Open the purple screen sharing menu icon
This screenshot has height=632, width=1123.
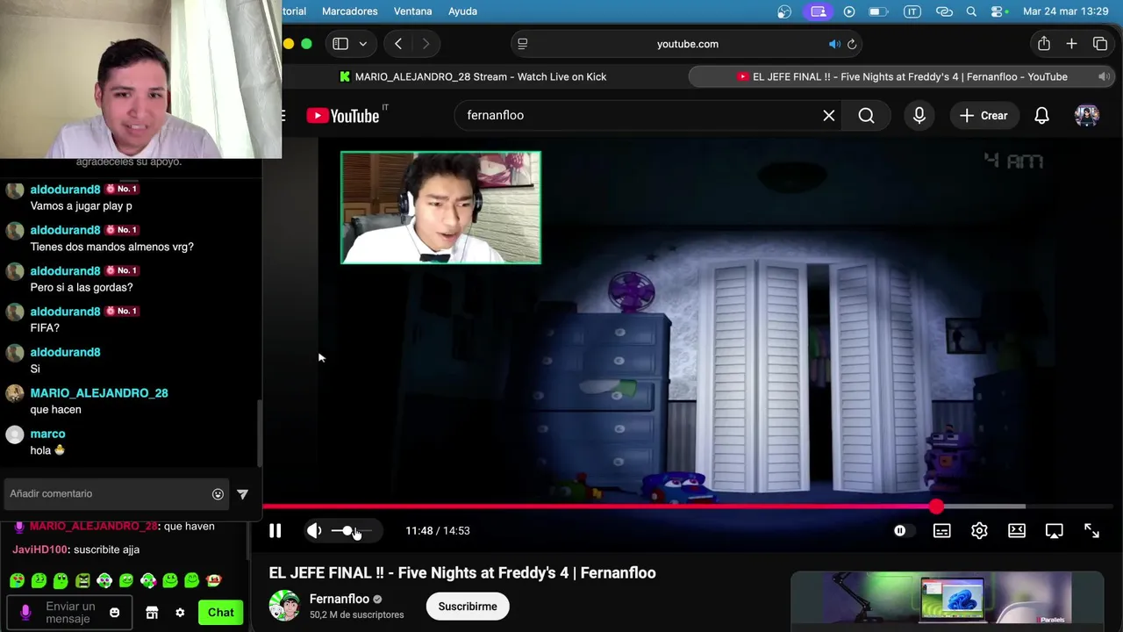818,11
